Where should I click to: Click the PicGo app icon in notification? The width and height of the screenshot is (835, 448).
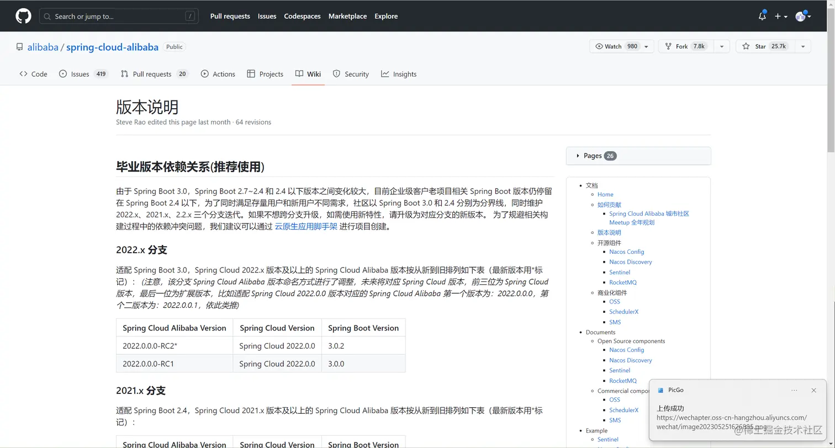point(660,390)
